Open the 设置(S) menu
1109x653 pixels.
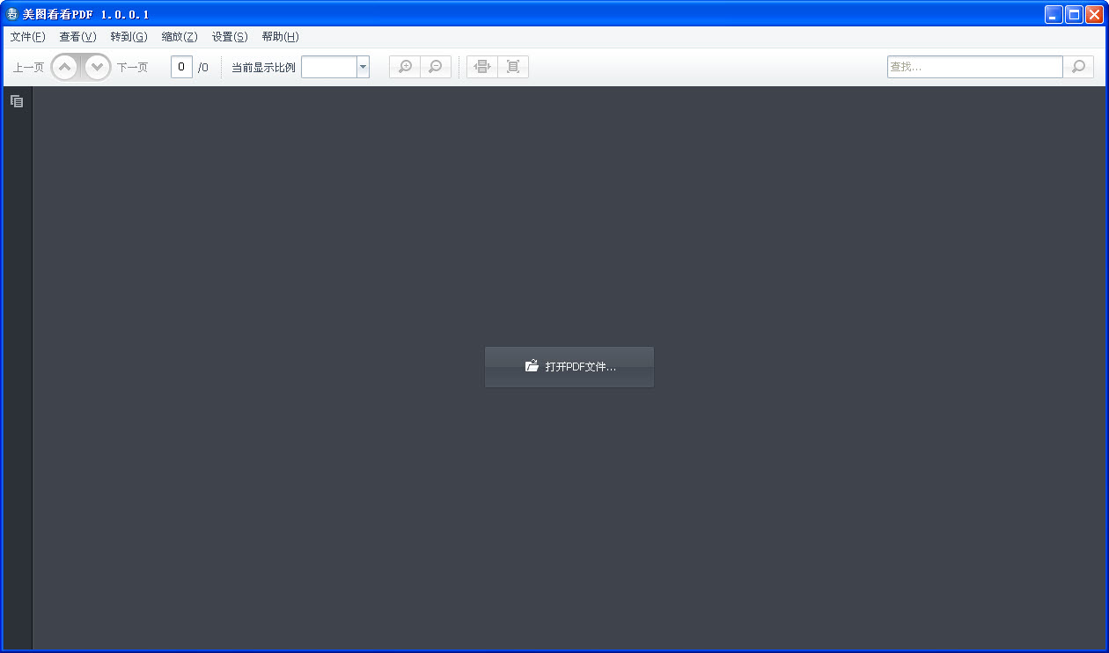[230, 37]
